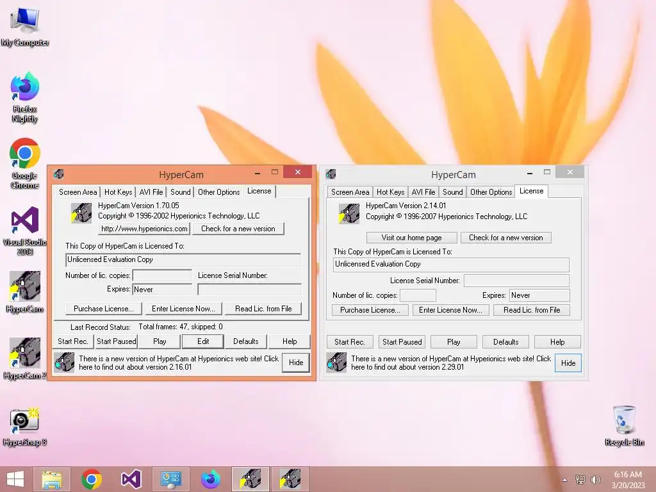The image size is (656, 492).
Task: Launch Firefox Nightly from the taskbar
Action: [x=210, y=479]
